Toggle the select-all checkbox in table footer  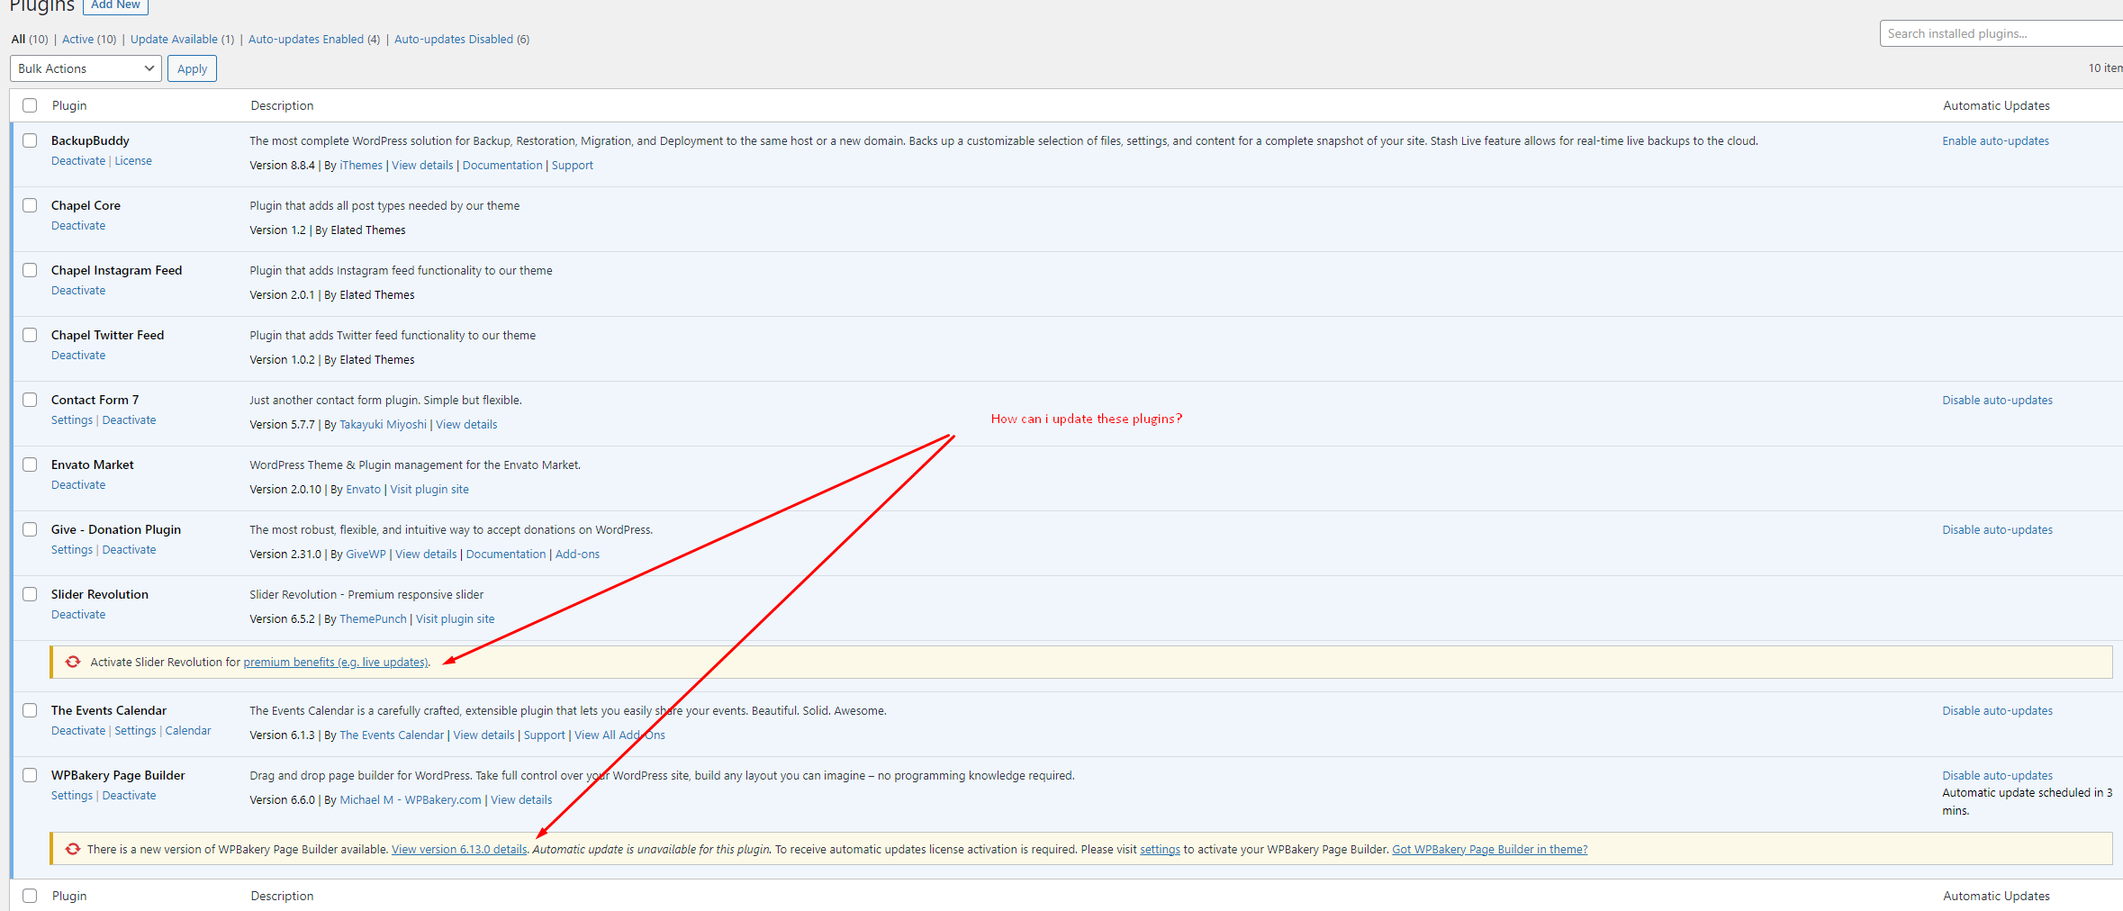30,896
